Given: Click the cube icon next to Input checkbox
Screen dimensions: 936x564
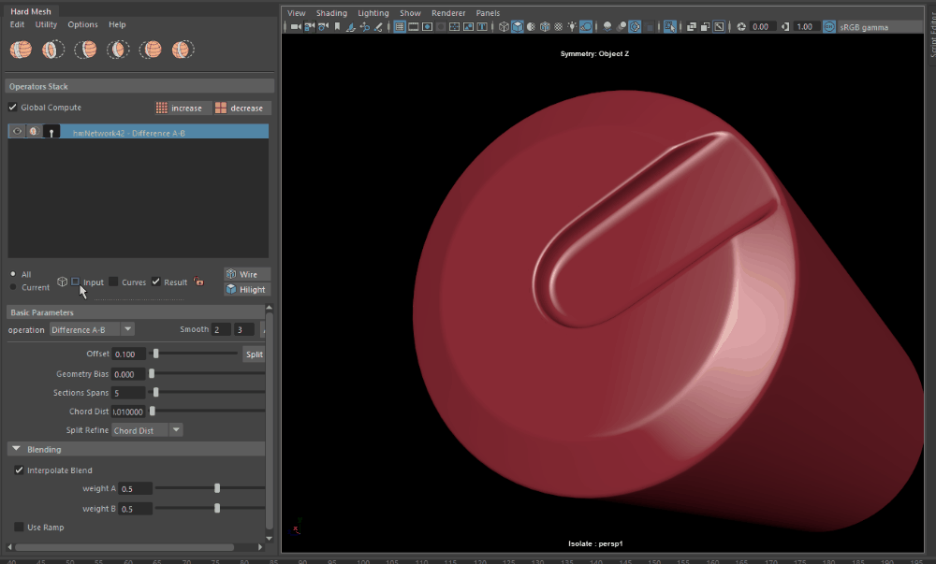Looking at the screenshot, I should tap(62, 282).
